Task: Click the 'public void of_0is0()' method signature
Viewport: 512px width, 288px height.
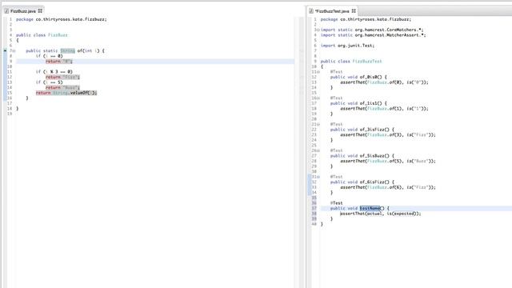Action: (x=358, y=77)
